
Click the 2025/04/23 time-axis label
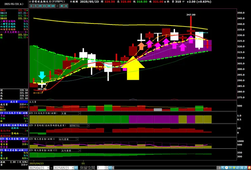click(37, 164)
